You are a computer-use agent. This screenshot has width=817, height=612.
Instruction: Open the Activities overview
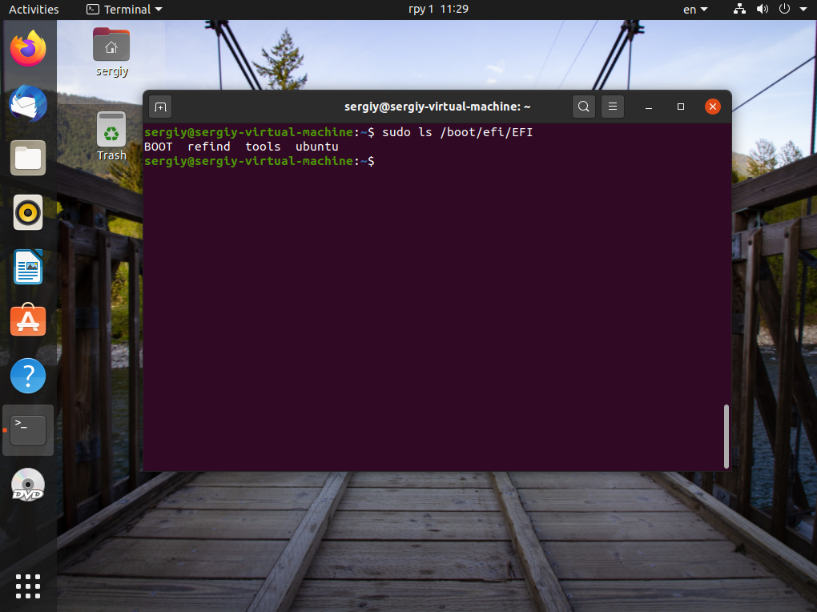pyautogui.click(x=34, y=10)
